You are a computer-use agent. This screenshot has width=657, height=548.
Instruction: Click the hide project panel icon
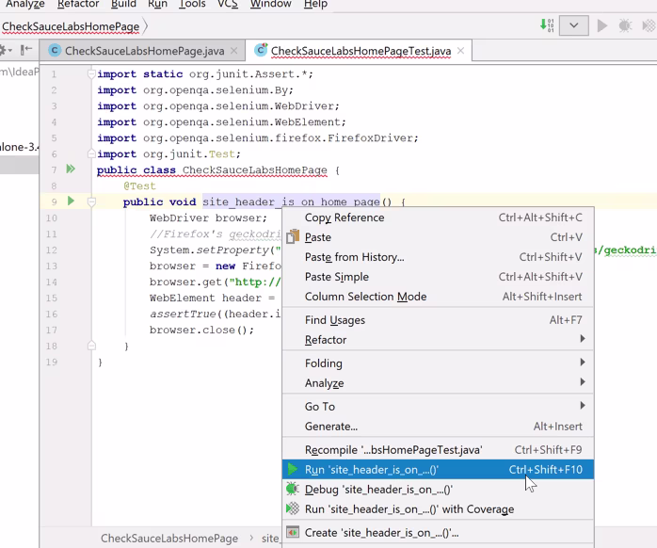pos(26,50)
